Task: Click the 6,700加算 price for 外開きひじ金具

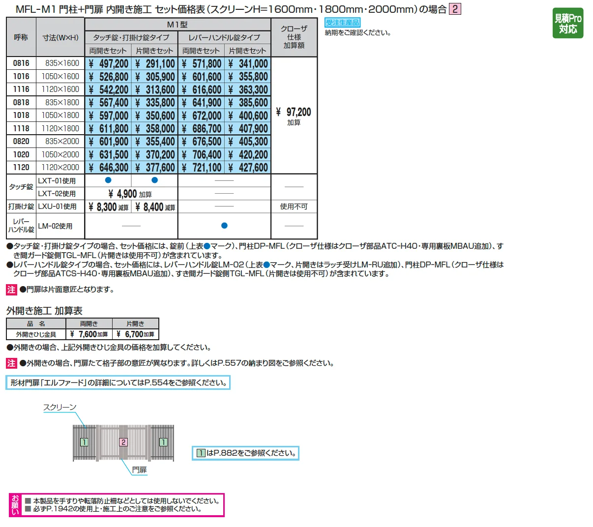Action: tap(136, 334)
